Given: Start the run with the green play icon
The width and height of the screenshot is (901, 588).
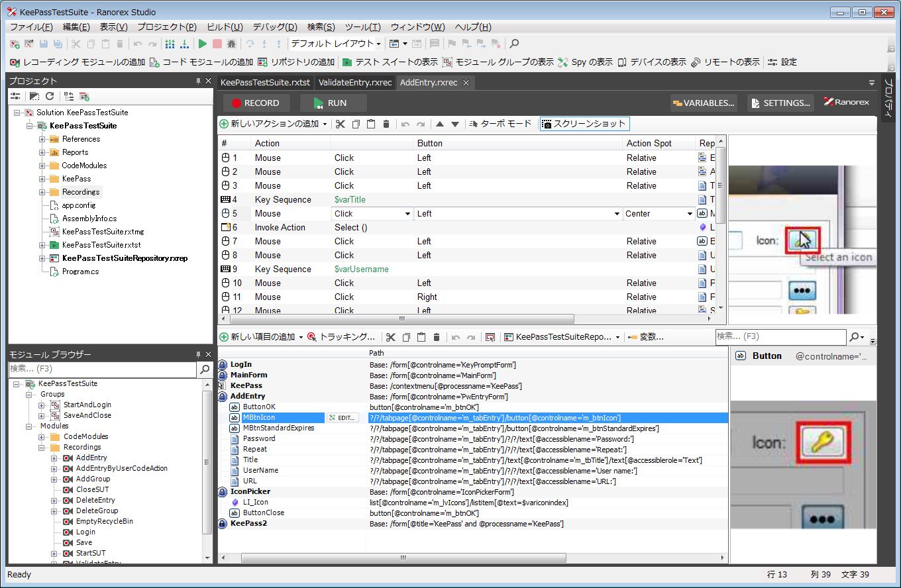Looking at the screenshot, I should click(203, 44).
